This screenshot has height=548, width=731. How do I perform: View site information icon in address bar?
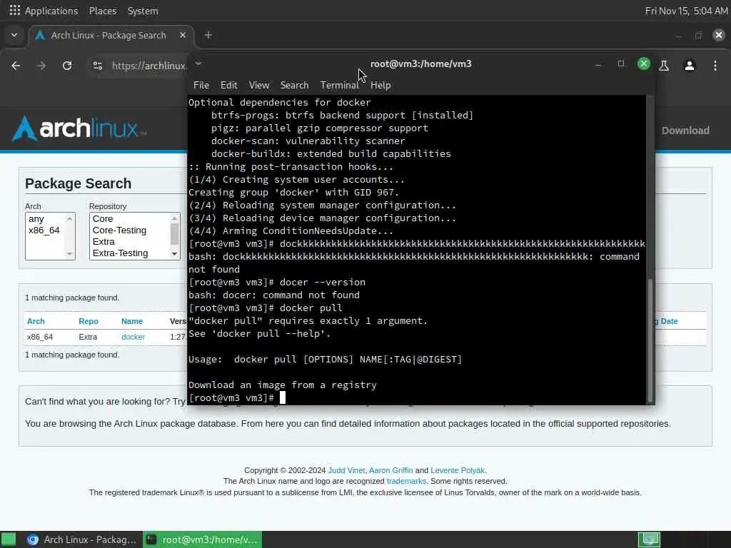(97, 66)
